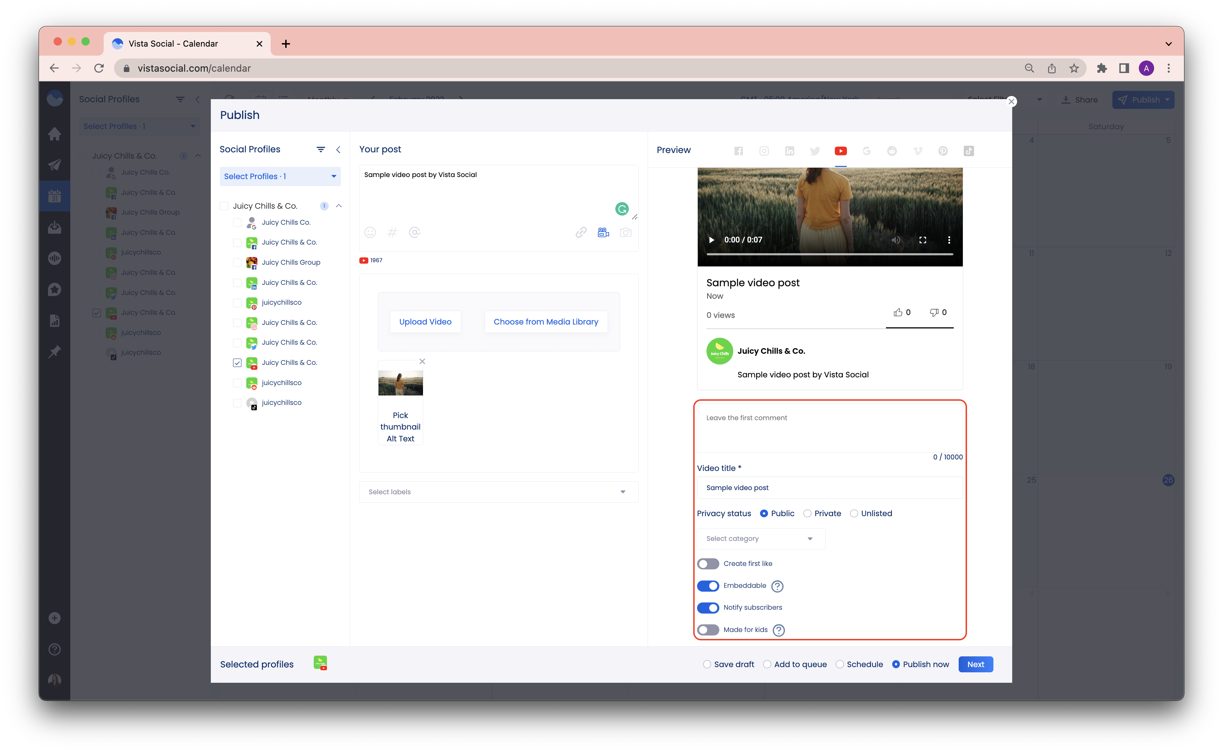1223x752 pixels.
Task: Open Vimeo preview icon
Action: [x=917, y=151]
